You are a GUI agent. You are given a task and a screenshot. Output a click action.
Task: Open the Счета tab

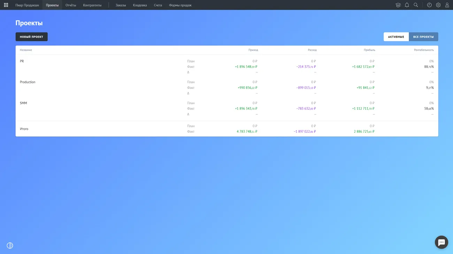click(x=158, y=5)
